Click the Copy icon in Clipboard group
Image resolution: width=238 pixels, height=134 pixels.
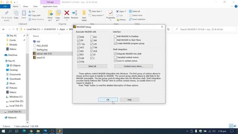tap(16, 13)
